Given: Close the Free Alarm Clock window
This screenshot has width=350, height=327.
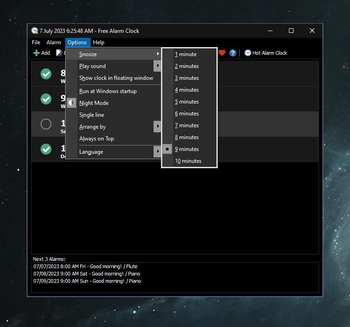Looking at the screenshot, I should coord(312,31).
